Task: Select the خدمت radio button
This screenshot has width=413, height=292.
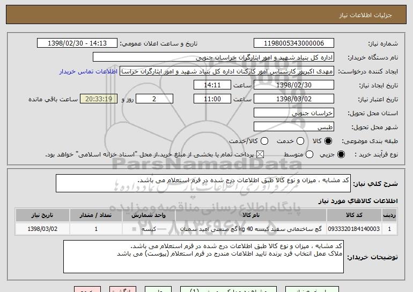Action: pyautogui.click(x=300, y=141)
